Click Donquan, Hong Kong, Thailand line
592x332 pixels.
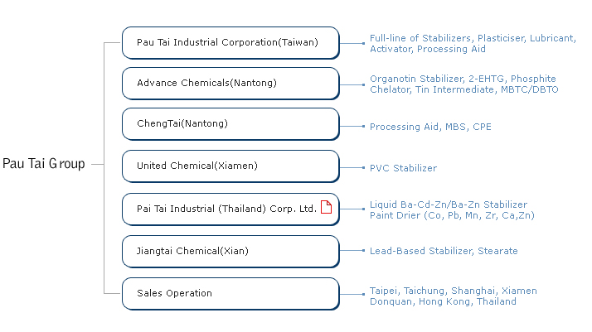pyautogui.click(x=443, y=301)
